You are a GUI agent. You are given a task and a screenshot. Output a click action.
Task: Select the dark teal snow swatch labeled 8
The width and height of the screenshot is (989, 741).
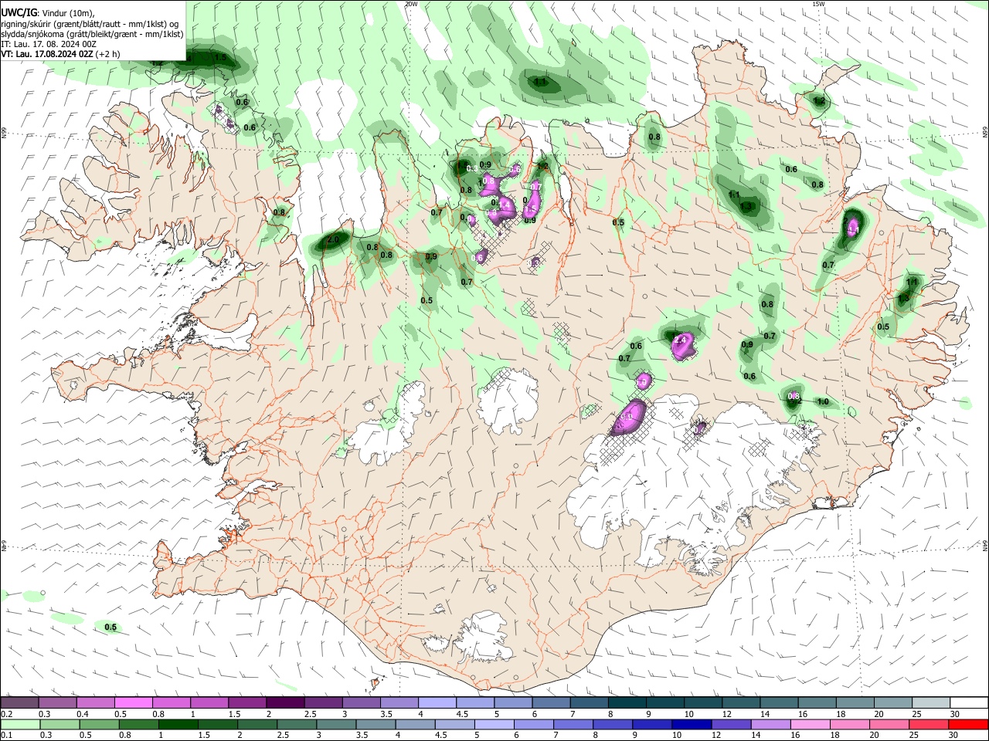pos(627,702)
